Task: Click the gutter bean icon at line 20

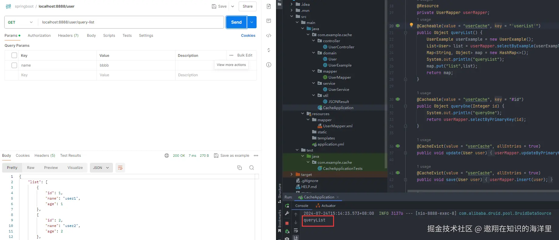Action: coord(398,26)
